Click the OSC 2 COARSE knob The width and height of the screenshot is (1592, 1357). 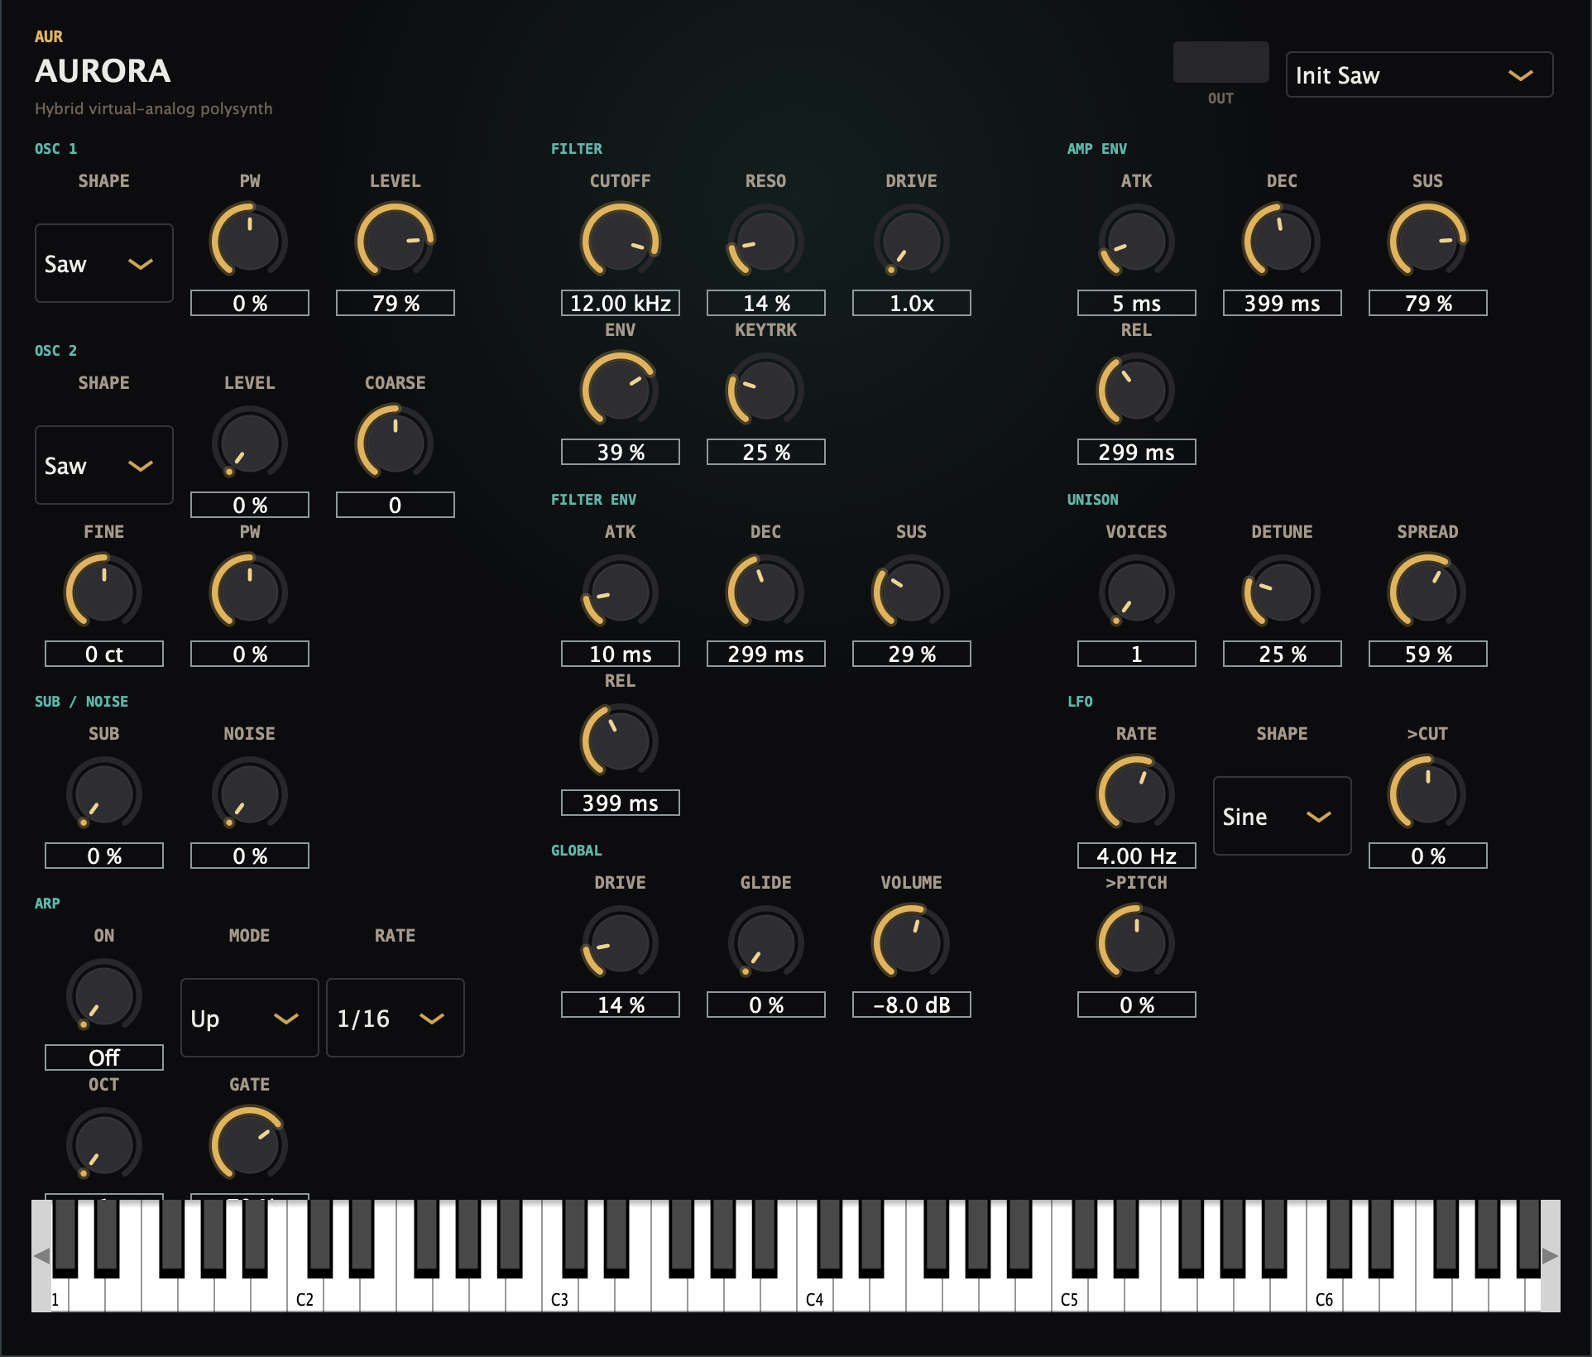coord(396,442)
